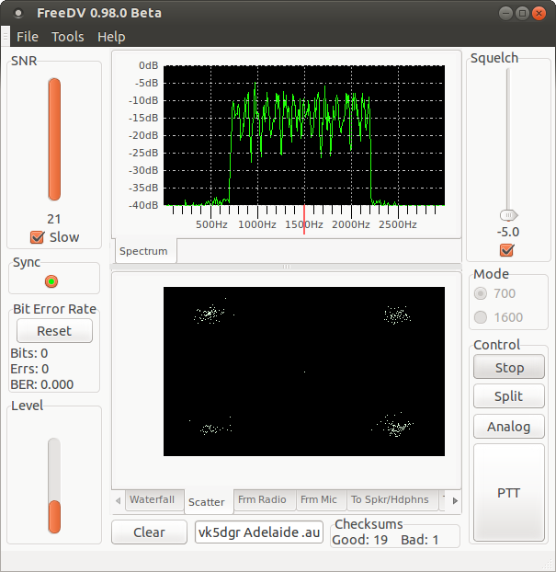Reset the bit error rate counters
556x572 pixels.
click(x=54, y=331)
